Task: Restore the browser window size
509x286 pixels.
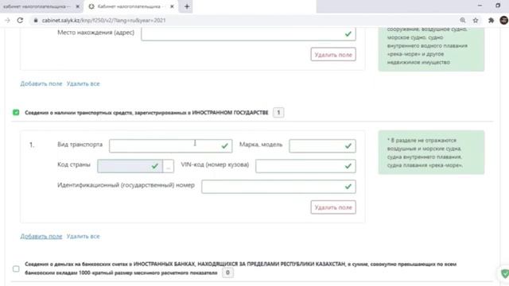Action: 498,6
